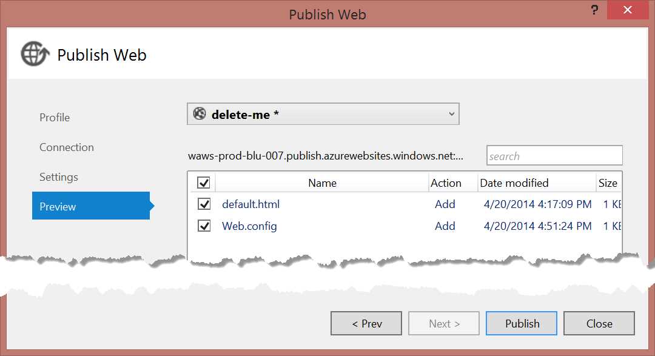Screen dimensions: 655x356
Task: Open the Connection step
Action: (66, 147)
